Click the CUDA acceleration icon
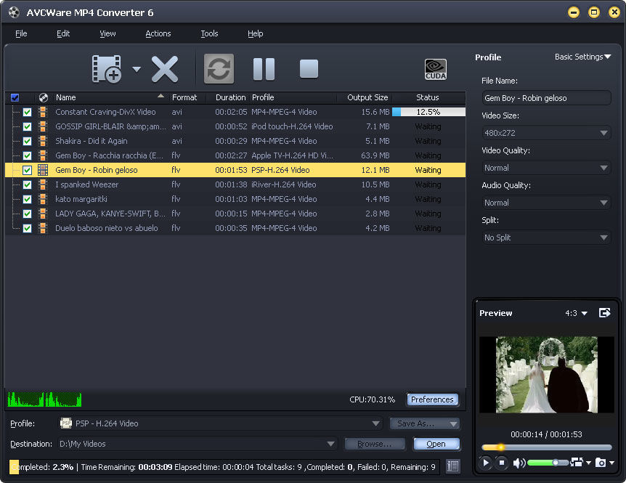 pos(436,69)
